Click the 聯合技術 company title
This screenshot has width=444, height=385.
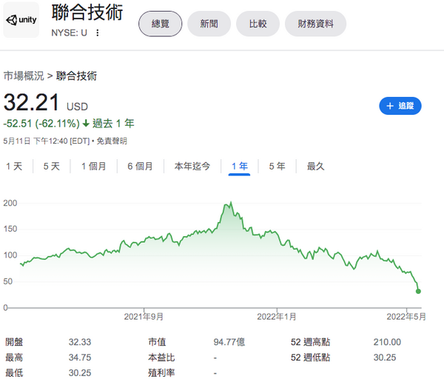point(87,13)
